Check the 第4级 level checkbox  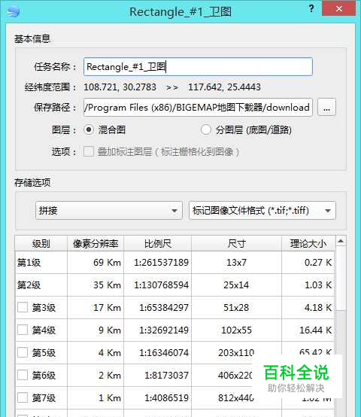pos(23,330)
